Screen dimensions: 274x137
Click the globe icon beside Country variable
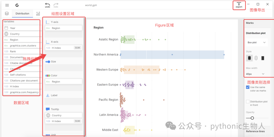[x=6, y=34]
